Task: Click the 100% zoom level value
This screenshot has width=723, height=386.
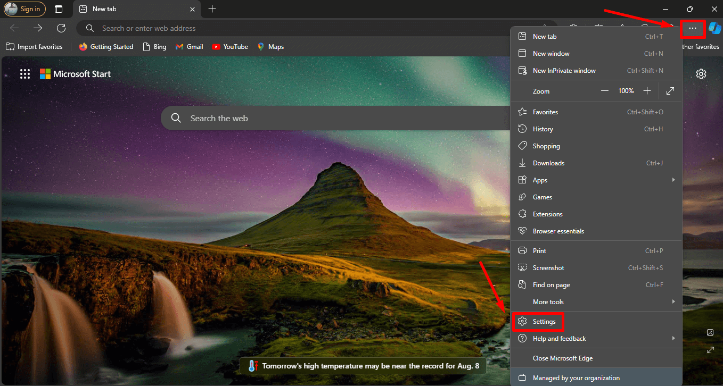Action: pyautogui.click(x=626, y=91)
